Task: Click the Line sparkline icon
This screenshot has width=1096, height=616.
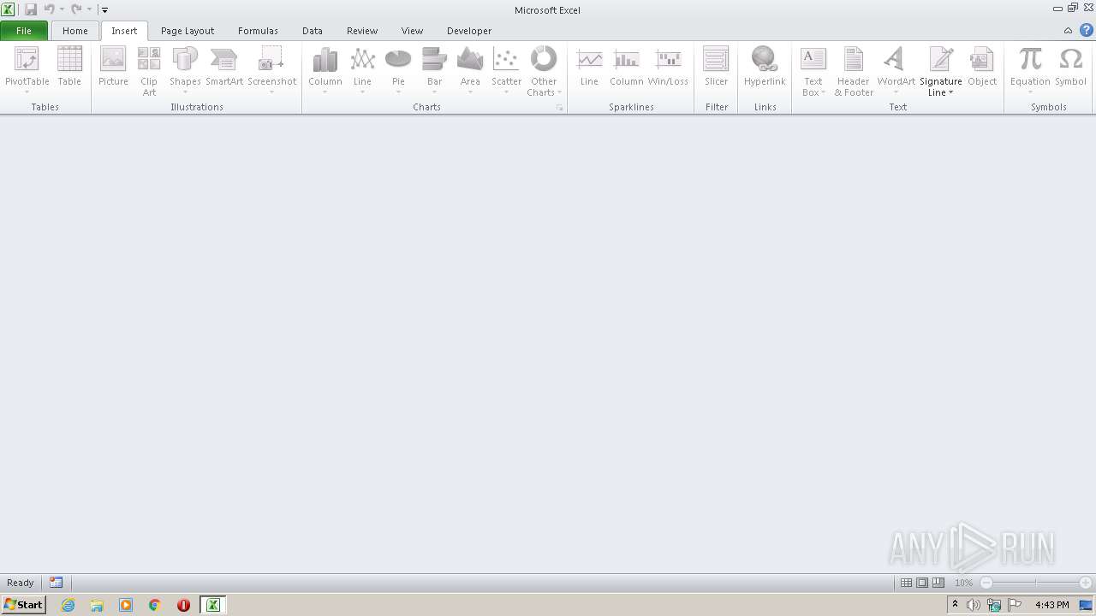Action: click(589, 60)
